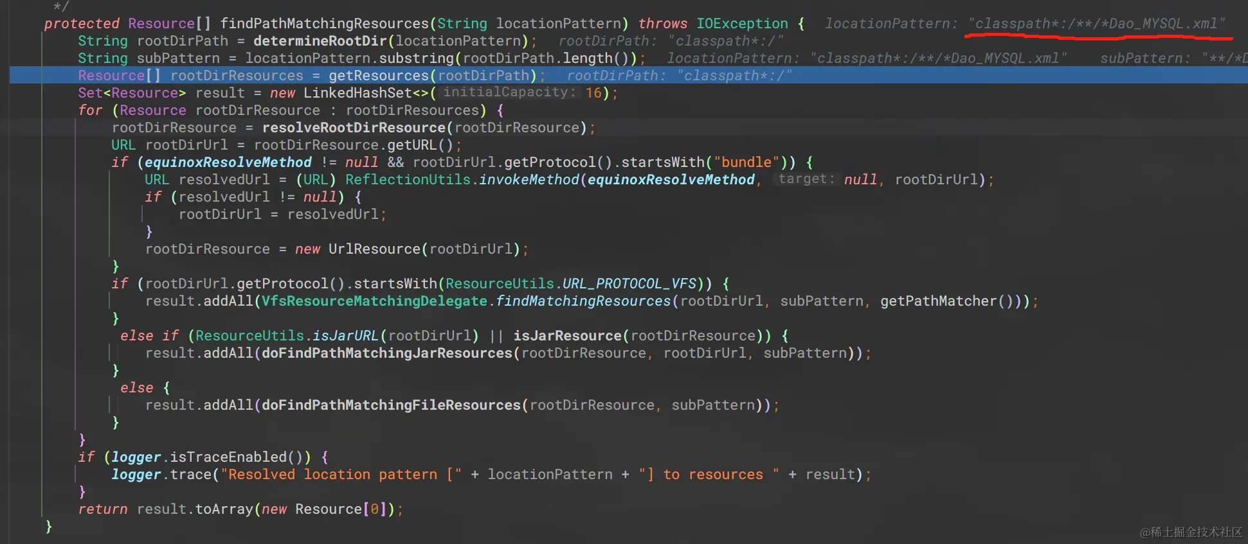Click the 'trace' call on logger

coord(191,475)
